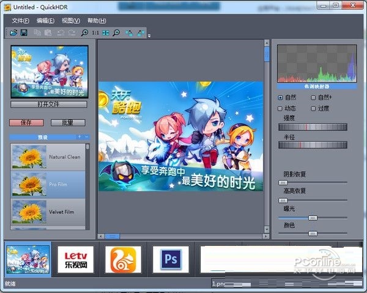Click the undo arrow toolbar icon
The width and height of the screenshot is (367, 293).
[61, 33]
